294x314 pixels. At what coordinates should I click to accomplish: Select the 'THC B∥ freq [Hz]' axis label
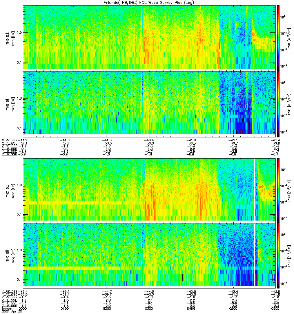[10, 256]
